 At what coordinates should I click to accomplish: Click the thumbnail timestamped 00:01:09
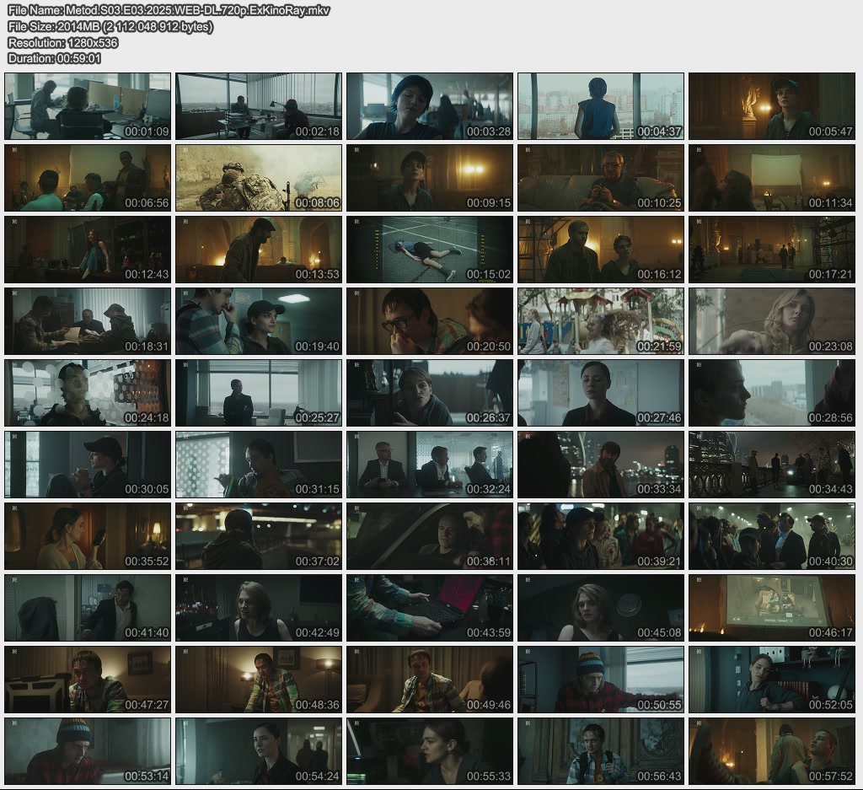coord(88,106)
